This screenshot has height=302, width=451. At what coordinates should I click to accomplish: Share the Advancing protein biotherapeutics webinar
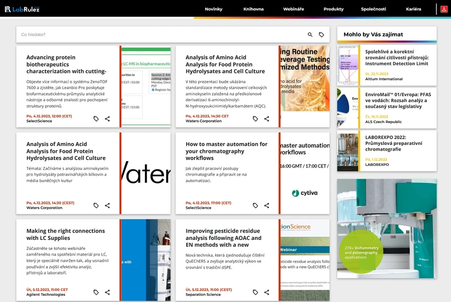click(107, 119)
